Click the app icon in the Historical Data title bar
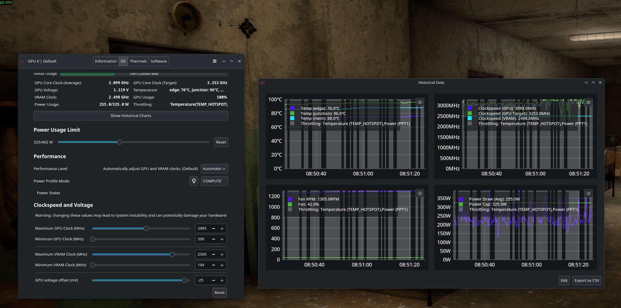This screenshot has height=308, width=621. click(x=263, y=83)
